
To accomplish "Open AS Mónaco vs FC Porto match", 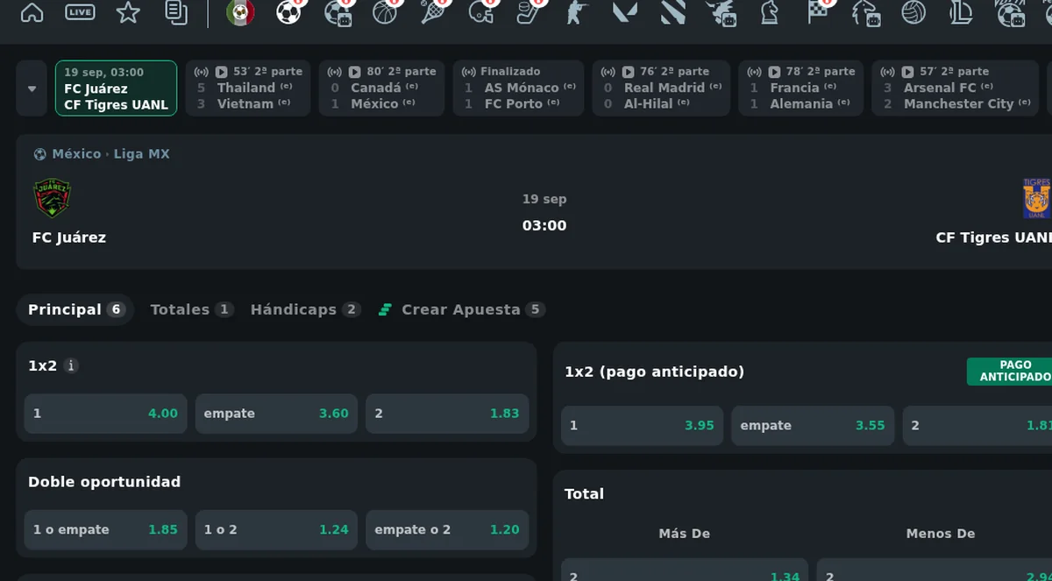I will [x=518, y=88].
